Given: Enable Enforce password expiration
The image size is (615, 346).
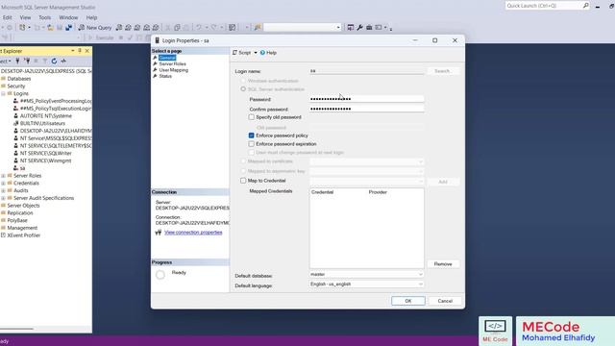Looking at the screenshot, I should coord(252,144).
